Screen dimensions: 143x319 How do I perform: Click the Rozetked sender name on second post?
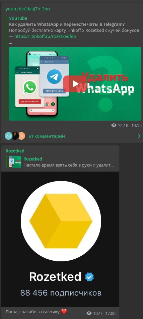[15, 151]
